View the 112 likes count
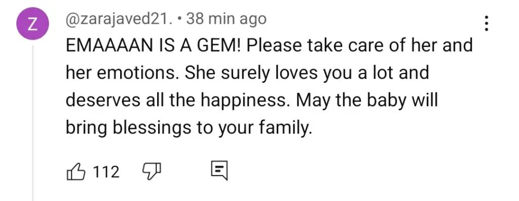Viewport: 519px width, 201px height. click(106, 172)
